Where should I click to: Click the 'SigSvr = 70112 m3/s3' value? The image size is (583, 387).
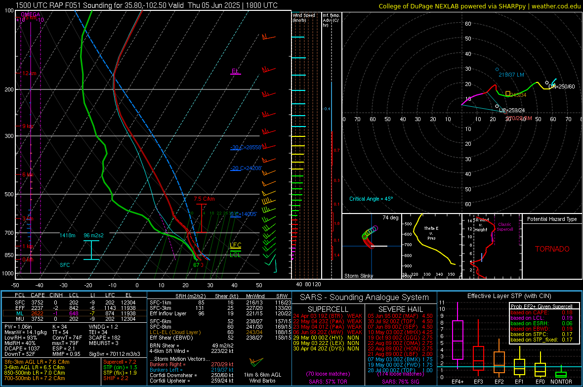point(115,354)
